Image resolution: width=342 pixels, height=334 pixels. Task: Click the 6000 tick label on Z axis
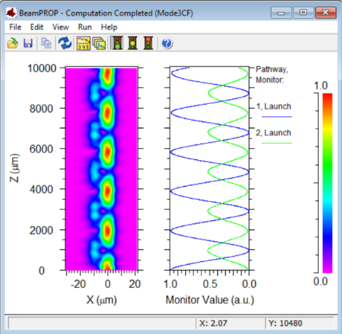[x=41, y=149]
